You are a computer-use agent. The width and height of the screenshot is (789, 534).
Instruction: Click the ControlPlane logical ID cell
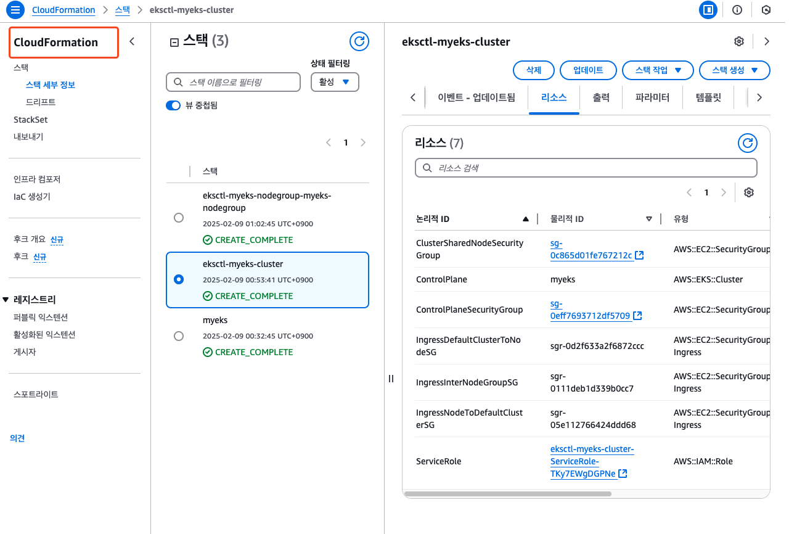pyautogui.click(x=441, y=279)
